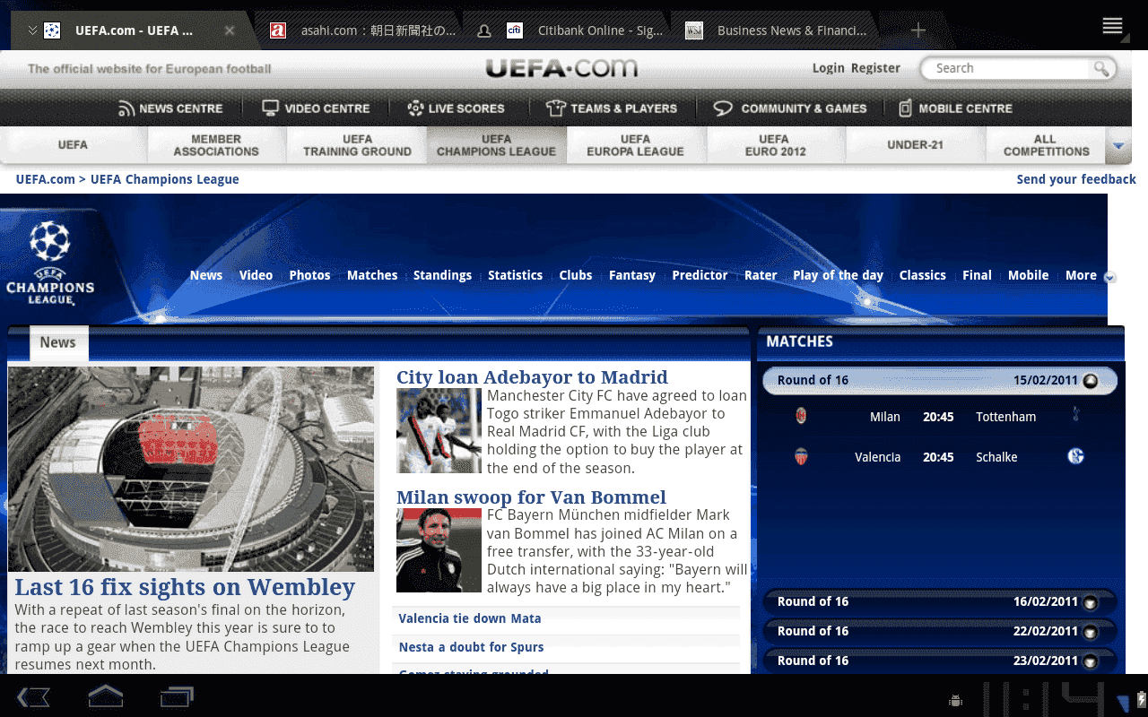Open Video Centre

[x=316, y=108]
